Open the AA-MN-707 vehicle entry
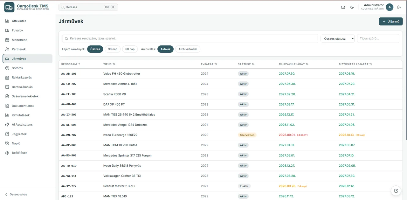 pyautogui.click(x=69, y=135)
